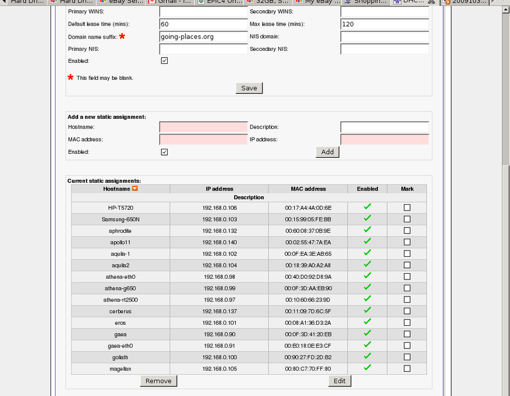
Task: Click MAC address 00:0F:EA:3E:AB:65 cell
Action: click(308, 254)
